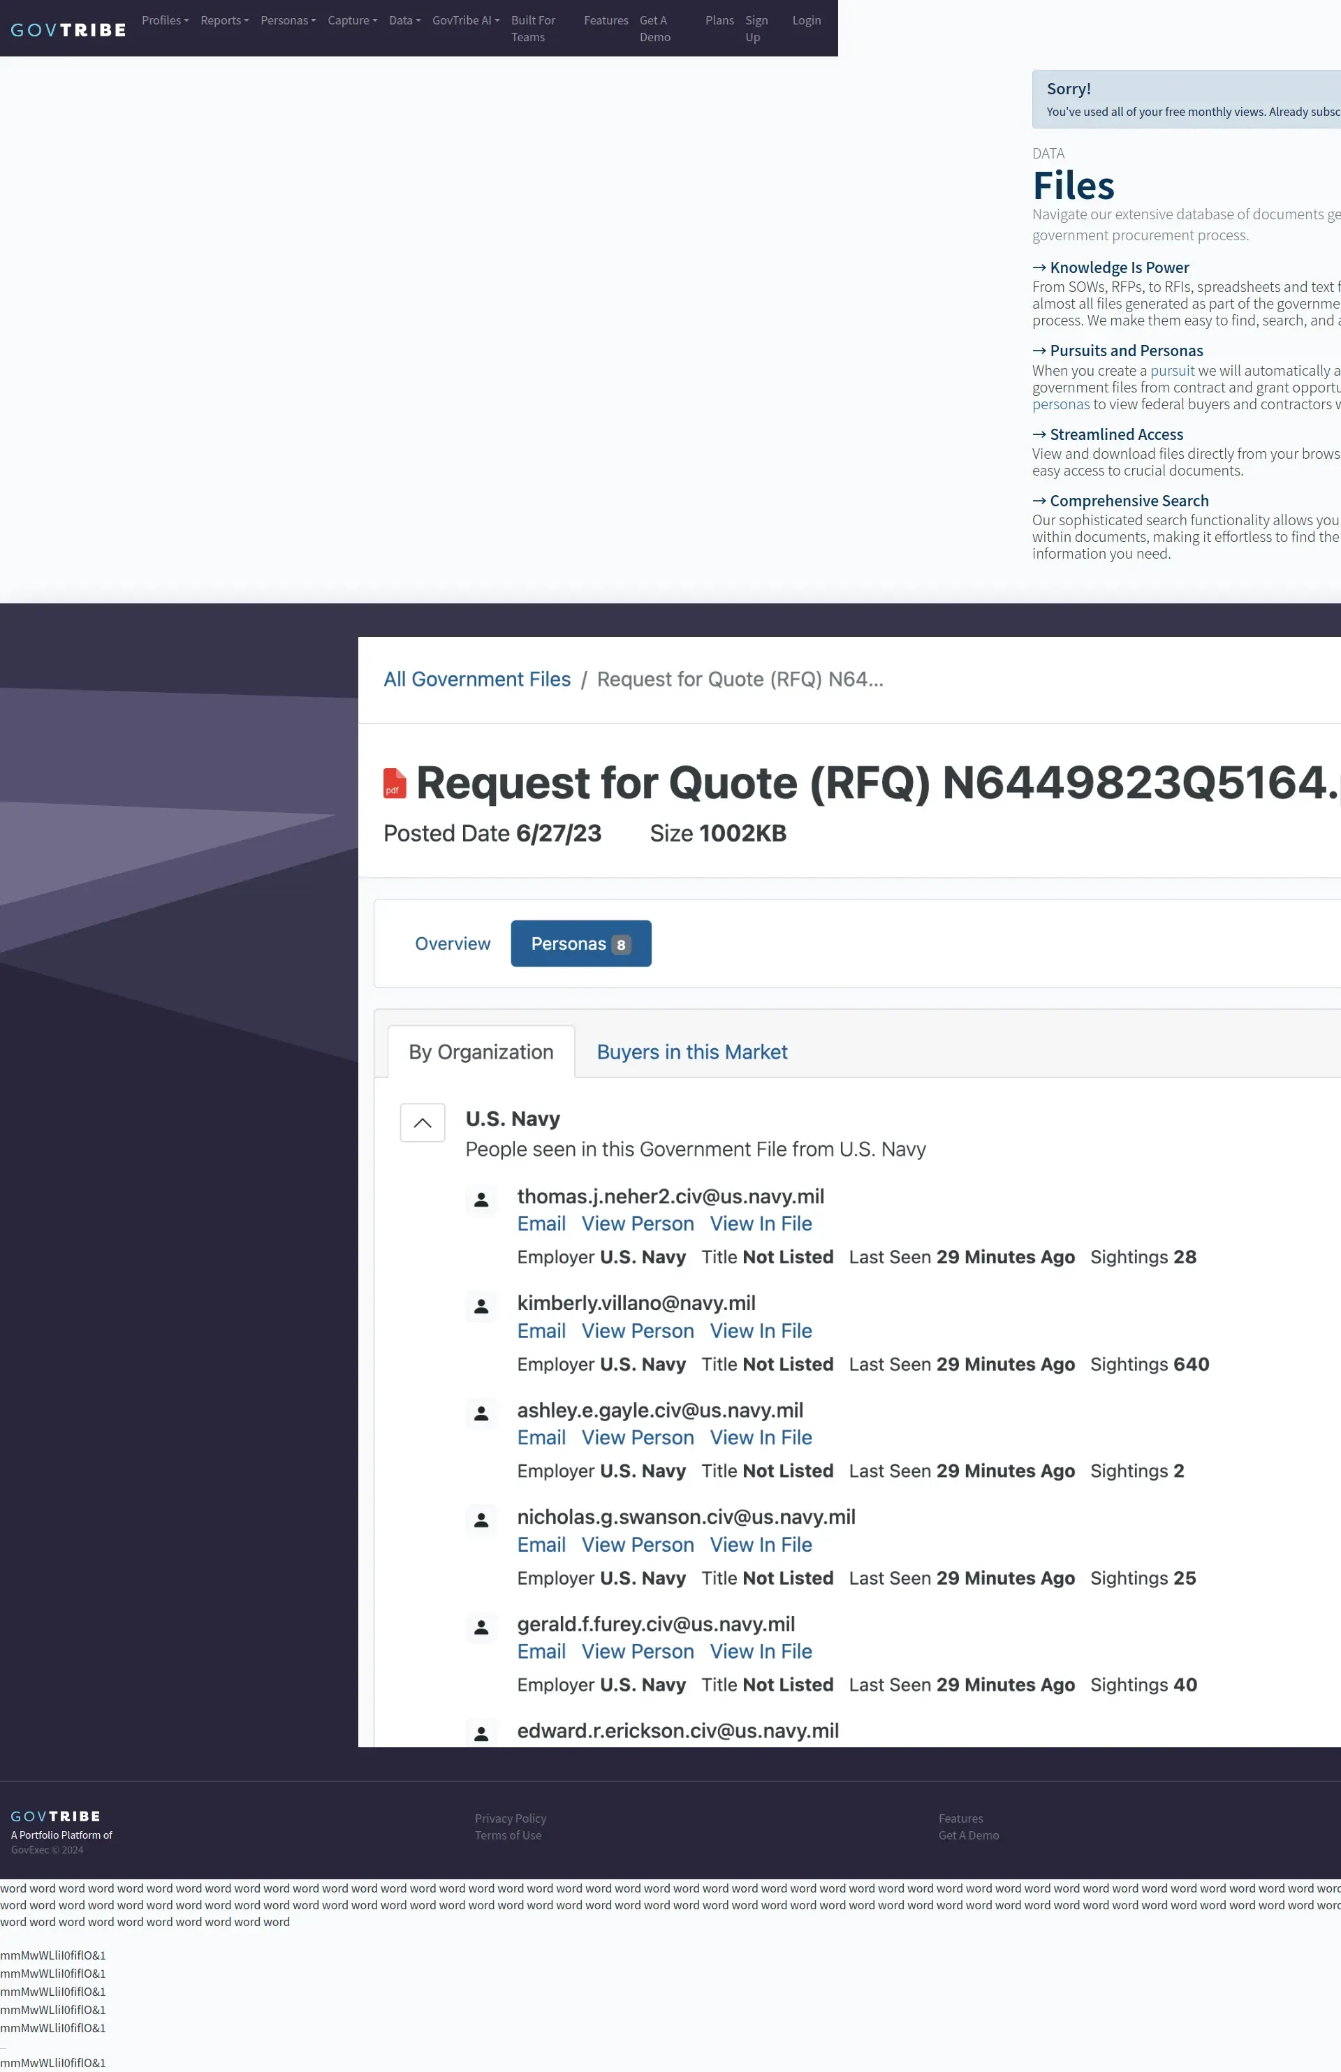The image size is (1341, 2072).
Task: Click the GovTribe logo in header
Action: pos(68,29)
